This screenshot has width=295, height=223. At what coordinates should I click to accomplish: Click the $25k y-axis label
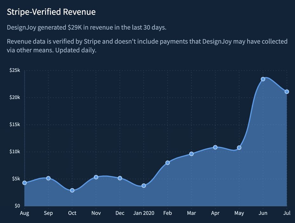[x=15, y=70]
